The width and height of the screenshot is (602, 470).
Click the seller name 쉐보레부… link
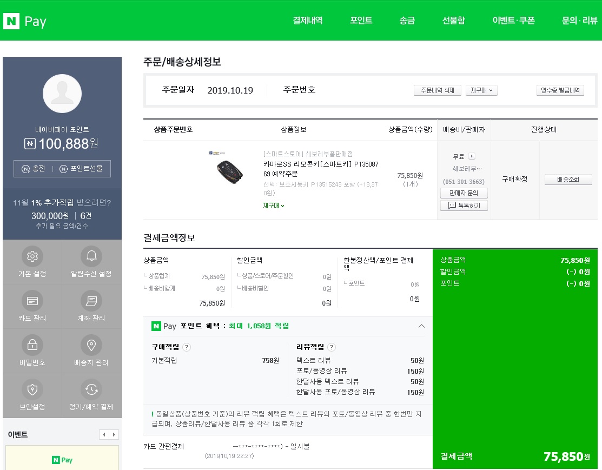tap(467, 169)
